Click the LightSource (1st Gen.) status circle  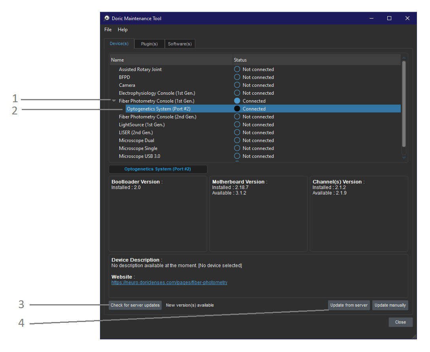coord(237,125)
